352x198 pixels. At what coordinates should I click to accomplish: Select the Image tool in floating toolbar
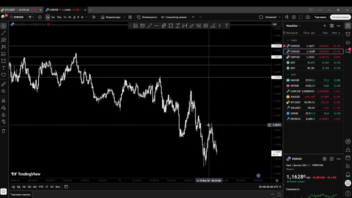[206, 26]
